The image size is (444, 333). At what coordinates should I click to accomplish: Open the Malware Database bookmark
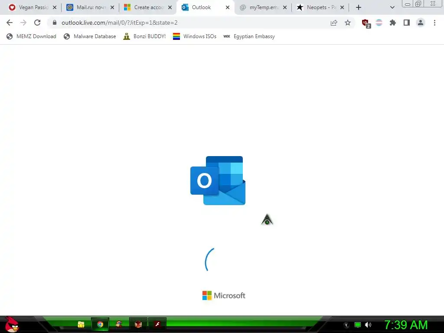point(90,36)
